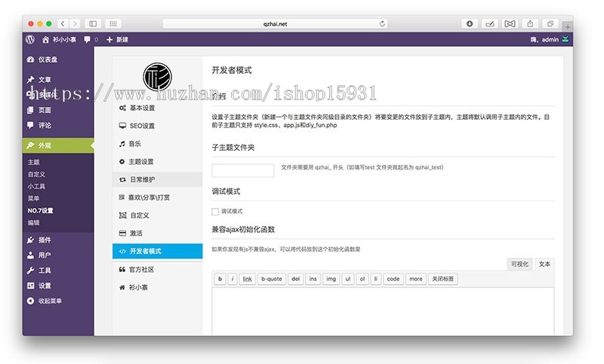The image size is (604, 364).
Task: Toggle the Safari sidebar icon
Action: pos(94,24)
